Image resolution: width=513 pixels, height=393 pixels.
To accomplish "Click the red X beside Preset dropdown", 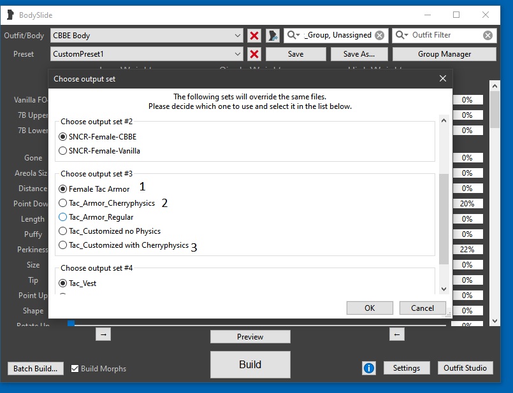I will click(254, 54).
